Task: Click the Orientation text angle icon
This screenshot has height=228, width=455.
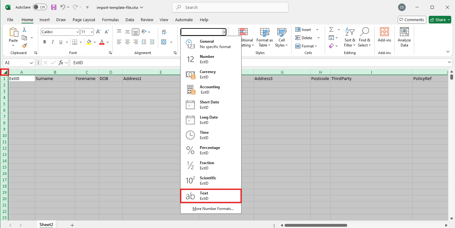Action: point(144,32)
